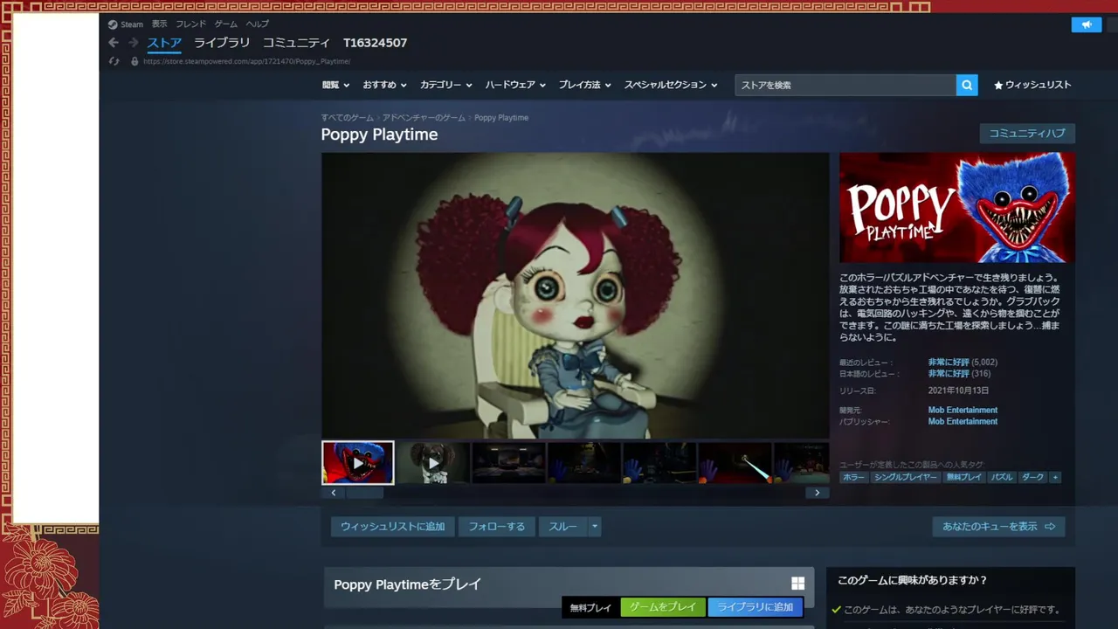Reload the page with the refresh icon
The width and height of the screenshot is (1118, 629).
pyautogui.click(x=114, y=61)
